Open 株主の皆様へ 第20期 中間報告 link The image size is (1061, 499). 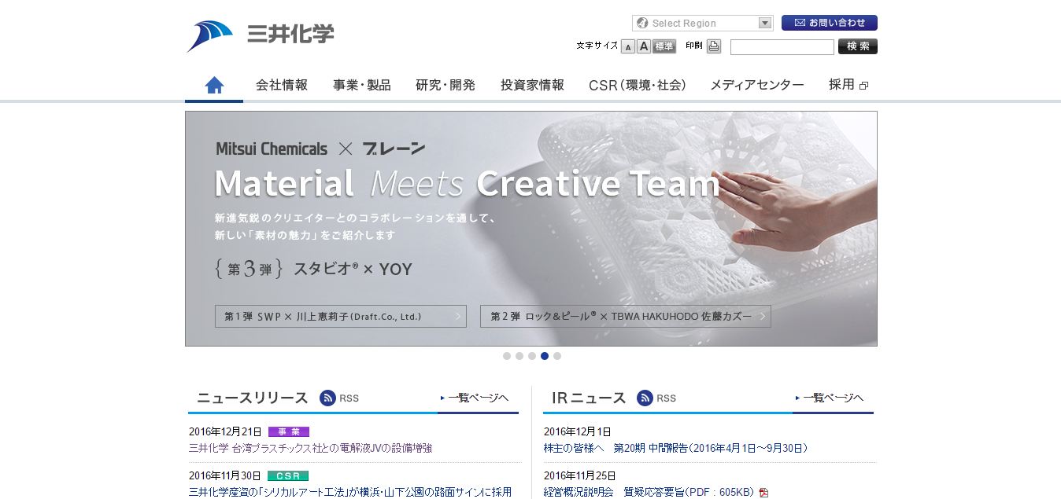[675, 448]
